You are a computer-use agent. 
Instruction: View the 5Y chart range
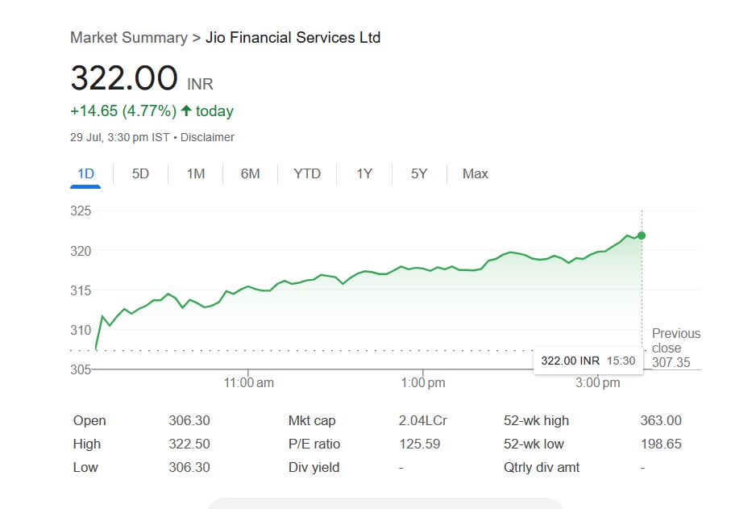419,173
